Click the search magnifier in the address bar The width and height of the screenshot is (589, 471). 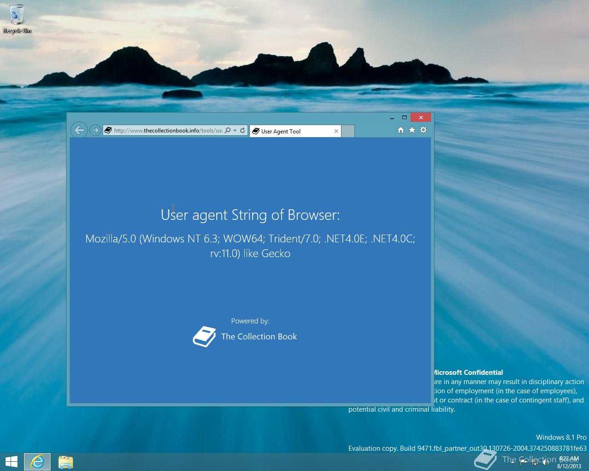pyautogui.click(x=227, y=130)
